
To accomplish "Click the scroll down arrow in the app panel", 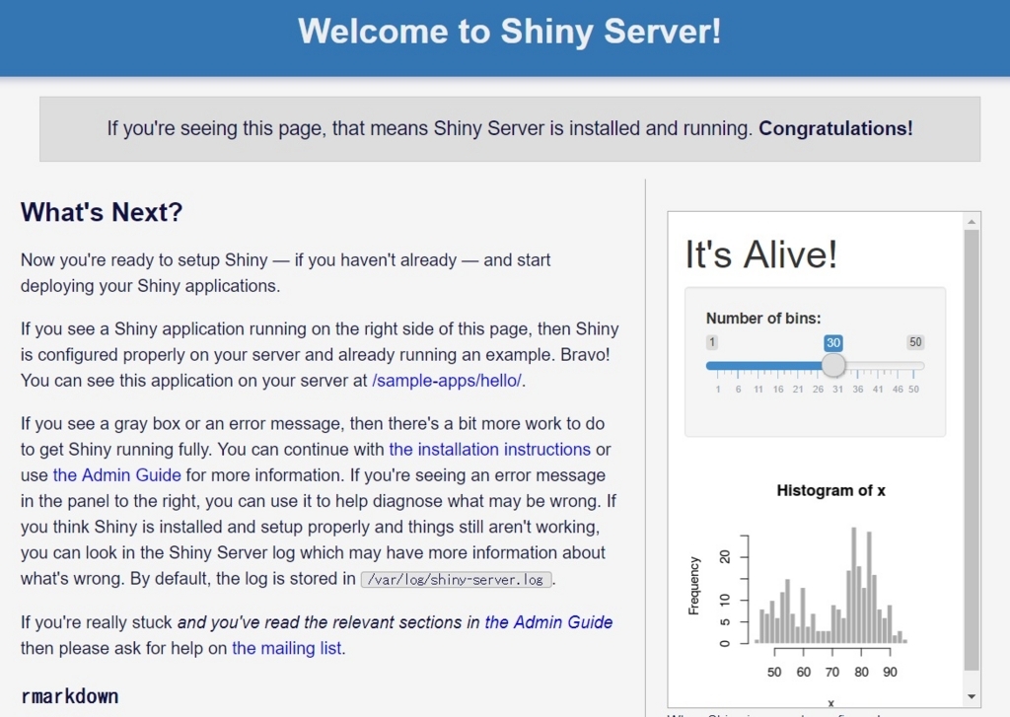I will tap(972, 696).
